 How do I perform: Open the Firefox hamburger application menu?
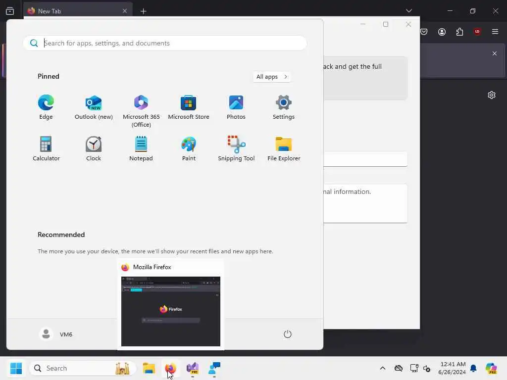(x=495, y=32)
